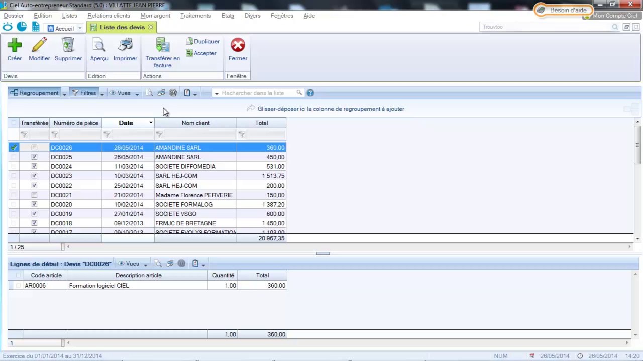Delete quote with Supprimer trash icon
643x361 pixels.
[68, 46]
